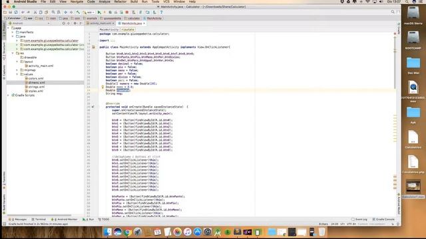
Task: Select strings.xml in project tree
Action: [x=35, y=87]
